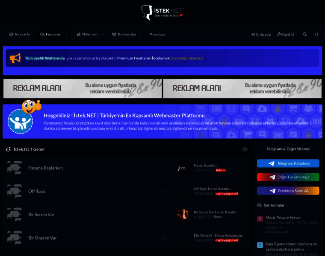Viewport: 325px width, 256px height.
Task: Click İstek.NET Genel category title
Action: 29,149
